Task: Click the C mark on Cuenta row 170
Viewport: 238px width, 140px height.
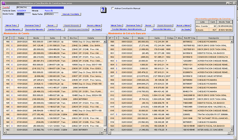Action: (x=12, y=46)
